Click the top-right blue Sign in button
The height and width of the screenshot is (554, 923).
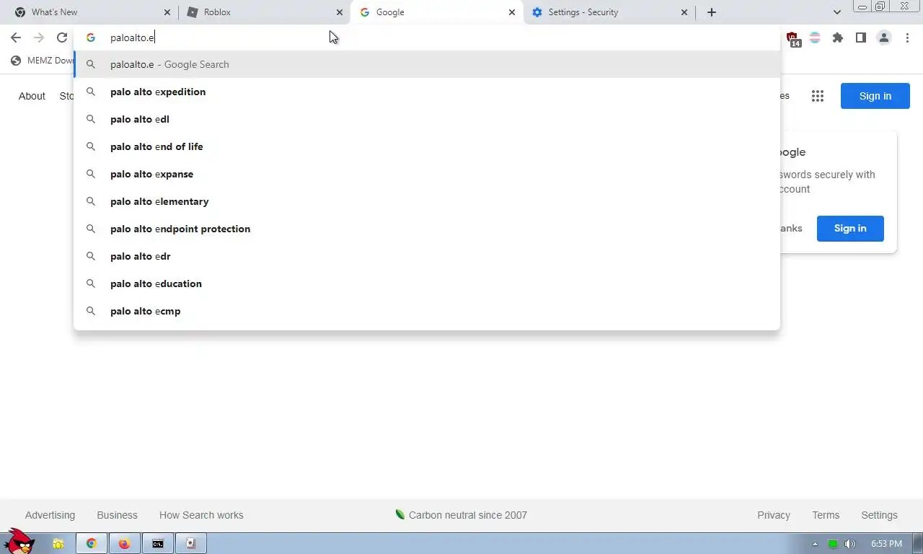875,96
